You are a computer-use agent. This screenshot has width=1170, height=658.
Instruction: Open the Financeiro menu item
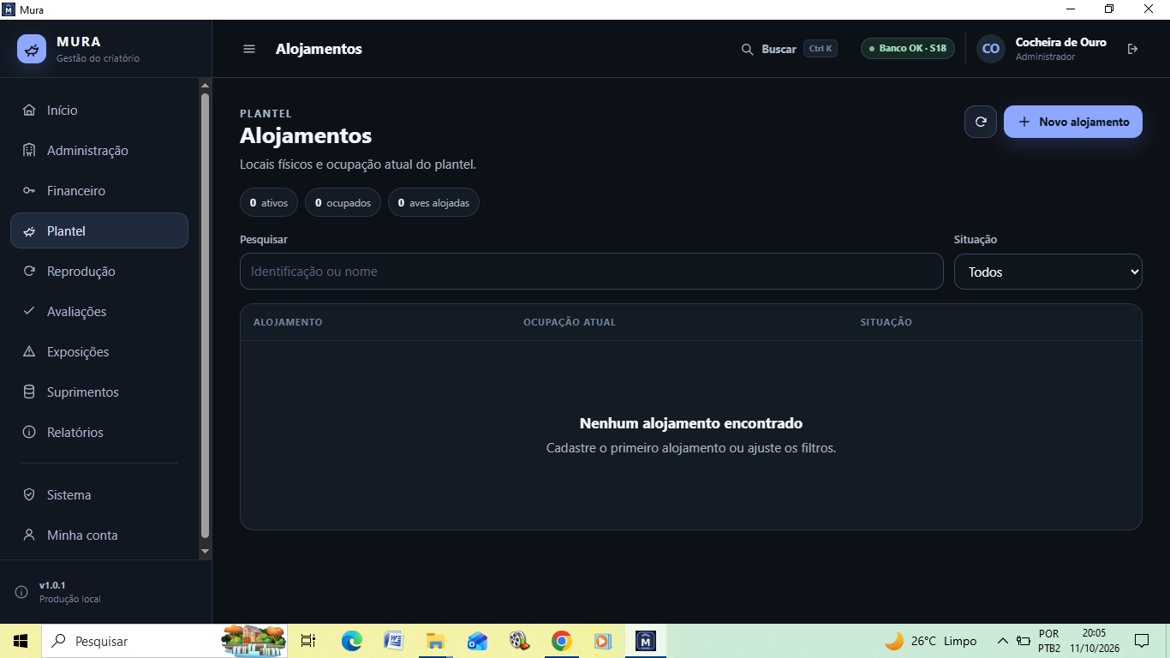(x=99, y=190)
